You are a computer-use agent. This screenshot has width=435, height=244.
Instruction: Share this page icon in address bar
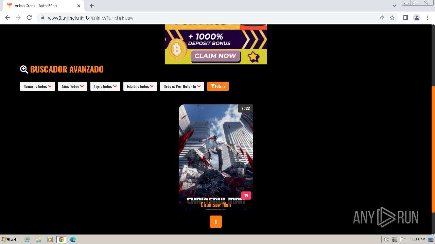(x=381, y=18)
